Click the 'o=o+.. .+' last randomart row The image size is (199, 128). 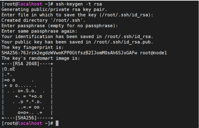pos(30,113)
